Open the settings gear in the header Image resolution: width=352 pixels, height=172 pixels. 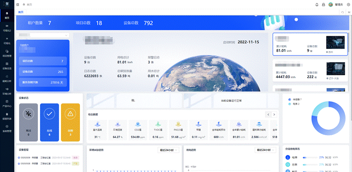point(348,5)
